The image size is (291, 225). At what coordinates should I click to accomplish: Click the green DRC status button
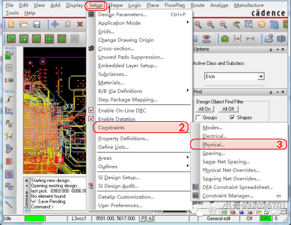point(266,219)
